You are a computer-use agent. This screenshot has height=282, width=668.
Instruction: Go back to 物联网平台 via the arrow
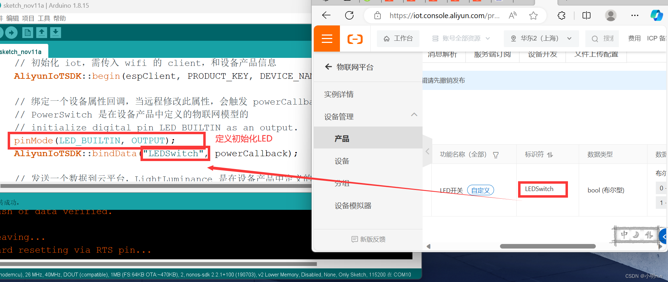tap(328, 67)
